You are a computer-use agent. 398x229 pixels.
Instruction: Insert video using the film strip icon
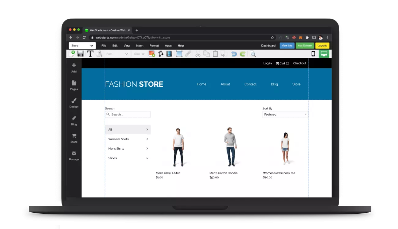[169, 54]
